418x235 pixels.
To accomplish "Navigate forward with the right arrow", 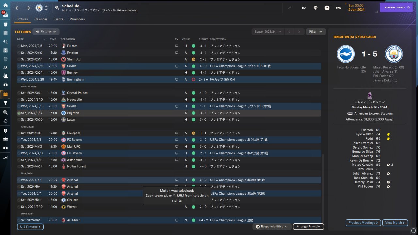I will coord(28,8).
